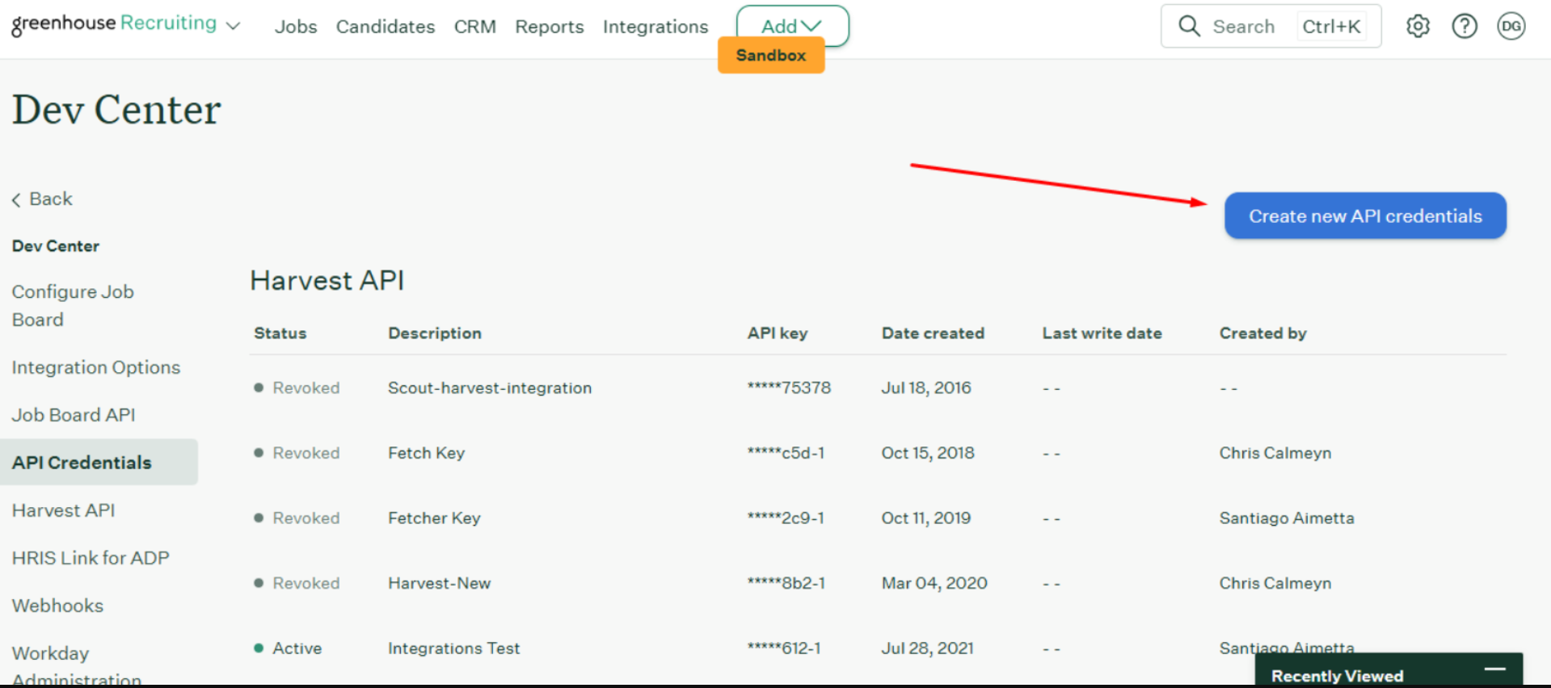This screenshot has width=1551, height=688.
Task: Open Job Board API in sidebar
Action: [x=74, y=415]
